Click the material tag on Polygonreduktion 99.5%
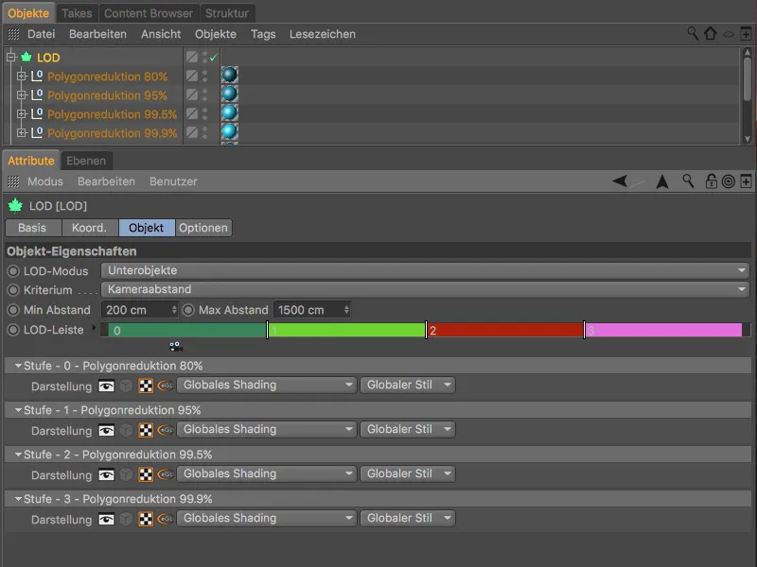 coord(229,112)
